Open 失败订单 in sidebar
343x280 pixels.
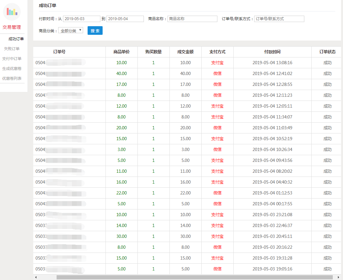[x=12, y=49]
